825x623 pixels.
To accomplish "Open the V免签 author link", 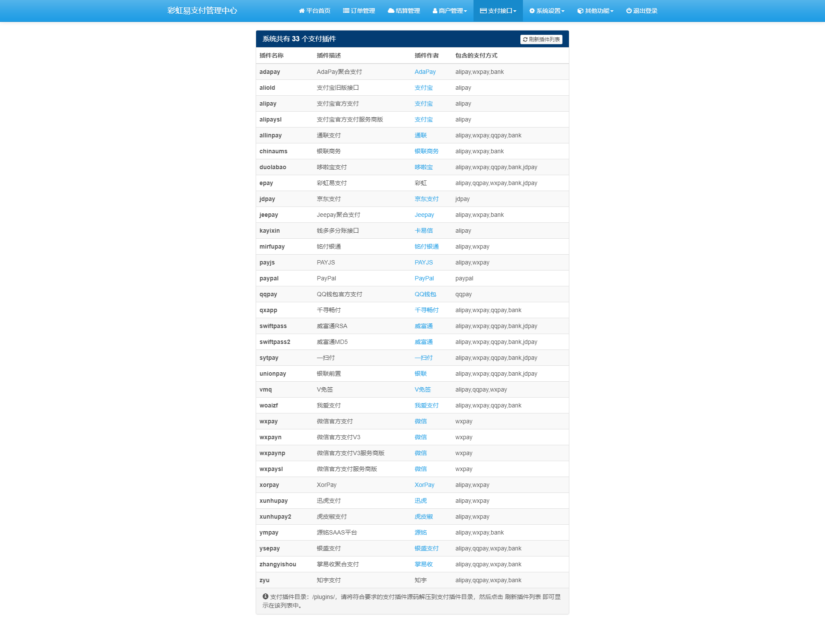I will [423, 389].
